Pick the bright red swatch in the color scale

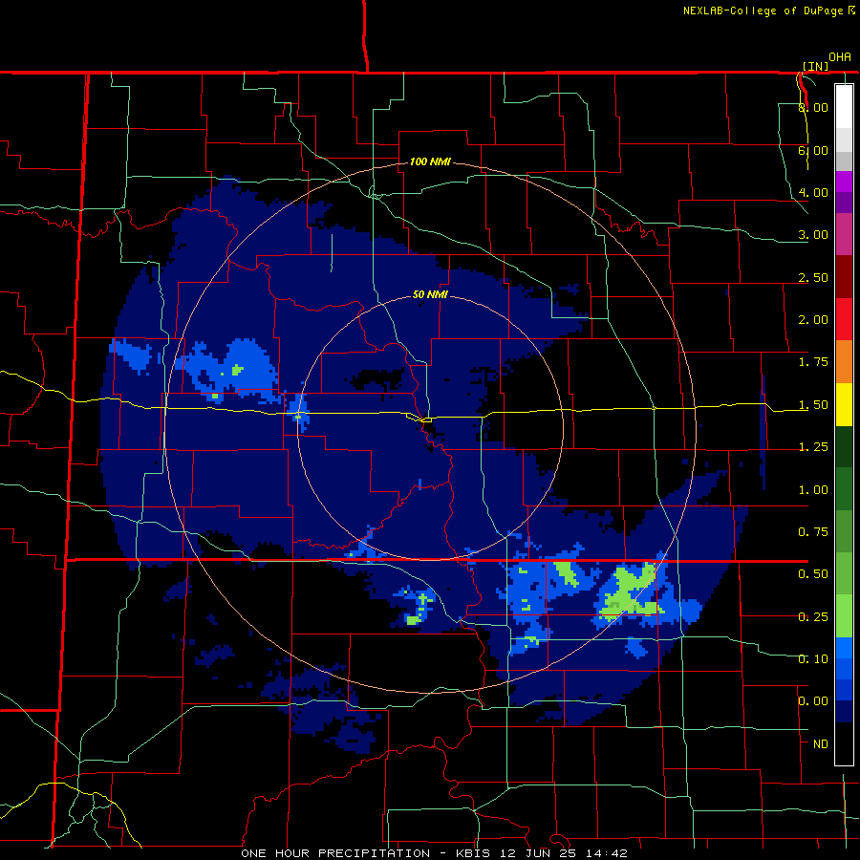pos(844,319)
